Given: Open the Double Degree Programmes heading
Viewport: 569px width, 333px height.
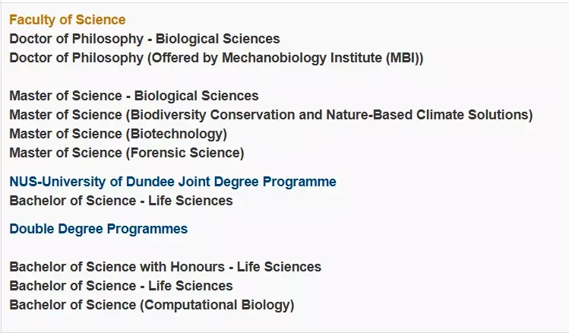Looking at the screenshot, I should (x=98, y=229).
